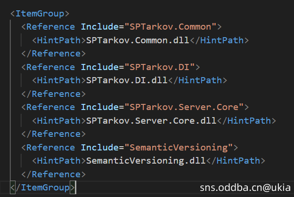The image size is (294, 197).
Task: Click the opening ItemGroup tag
Action: 40,13
